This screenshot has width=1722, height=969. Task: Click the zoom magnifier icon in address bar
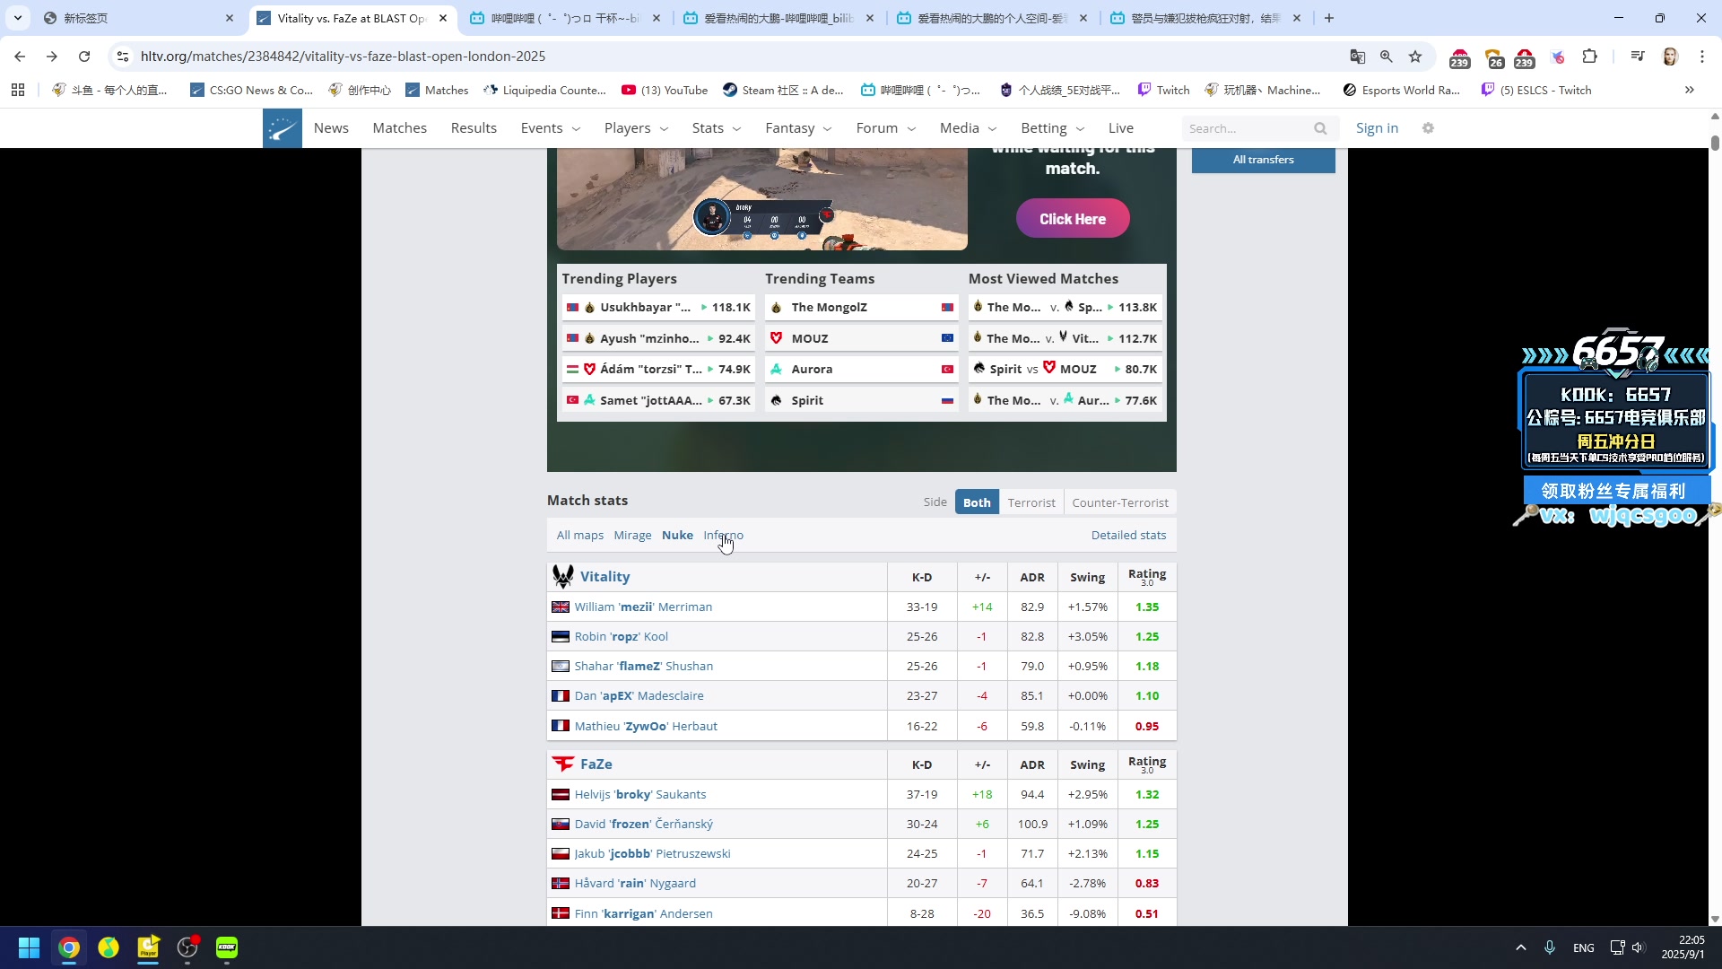coord(1387,57)
